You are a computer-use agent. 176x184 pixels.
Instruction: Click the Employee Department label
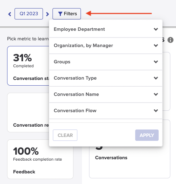(79, 29)
